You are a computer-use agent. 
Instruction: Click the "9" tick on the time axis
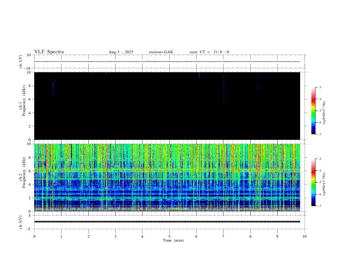point(277,236)
